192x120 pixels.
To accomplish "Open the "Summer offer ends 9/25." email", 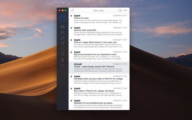I will (x=99, y=31).
